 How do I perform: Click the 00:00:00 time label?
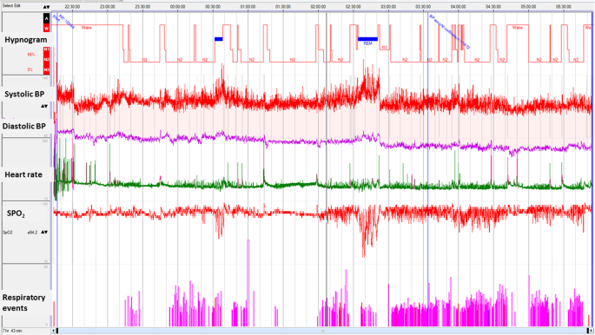pos(177,7)
